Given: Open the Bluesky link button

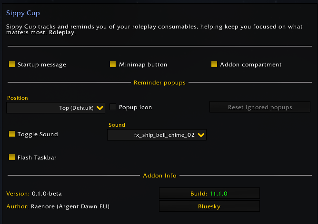Looking at the screenshot, I should (x=209, y=206).
